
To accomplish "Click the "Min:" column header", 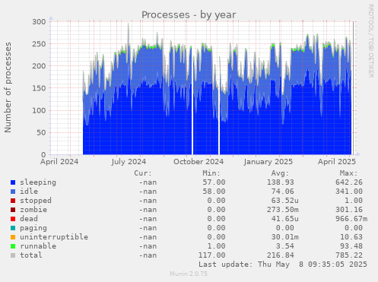I will [211, 173].
